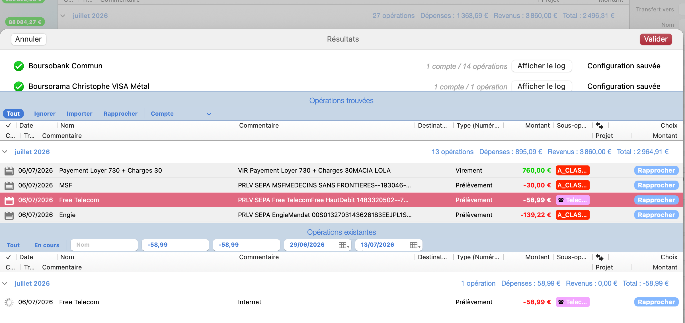Open calendar picker for 29/06/2026 date field
Image resolution: width=685 pixels, height=323 pixels.
point(344,245)
